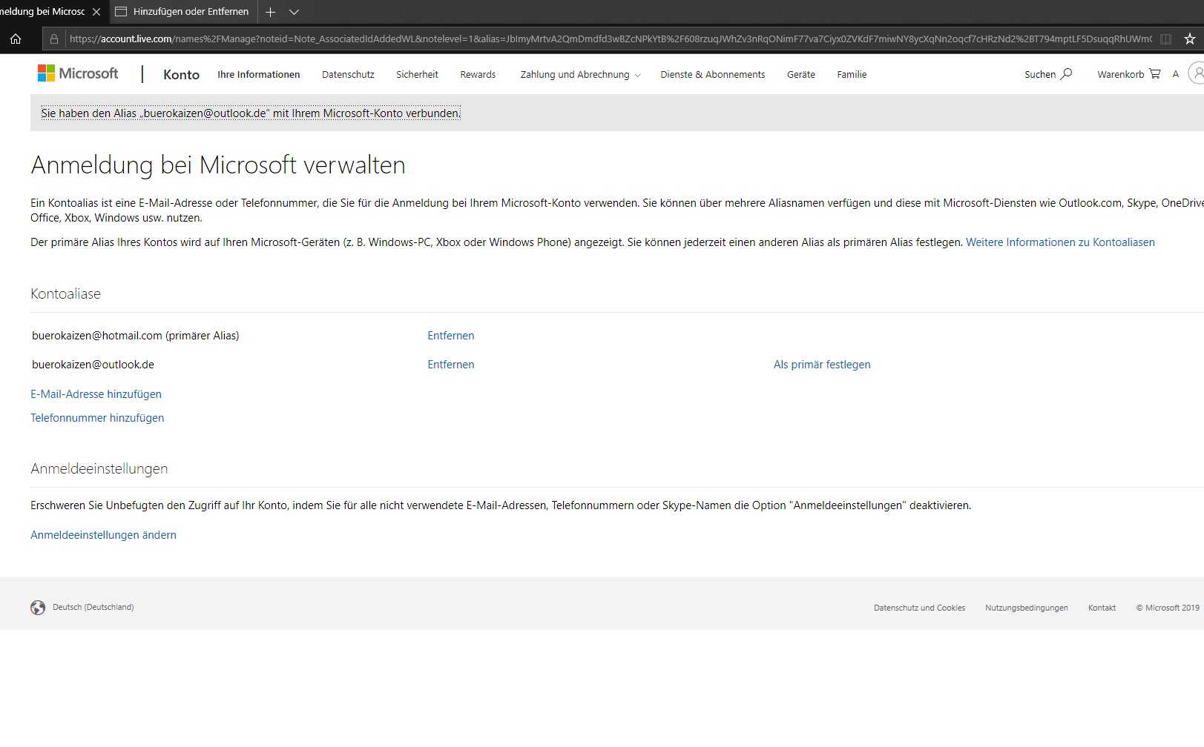Remove the buerokaizen@hotmail.com alias
Image resolution: width=1204 pixels, height=747 pixels.
point(451,336)
